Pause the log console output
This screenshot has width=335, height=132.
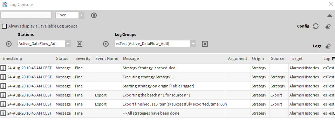[94, 15]
